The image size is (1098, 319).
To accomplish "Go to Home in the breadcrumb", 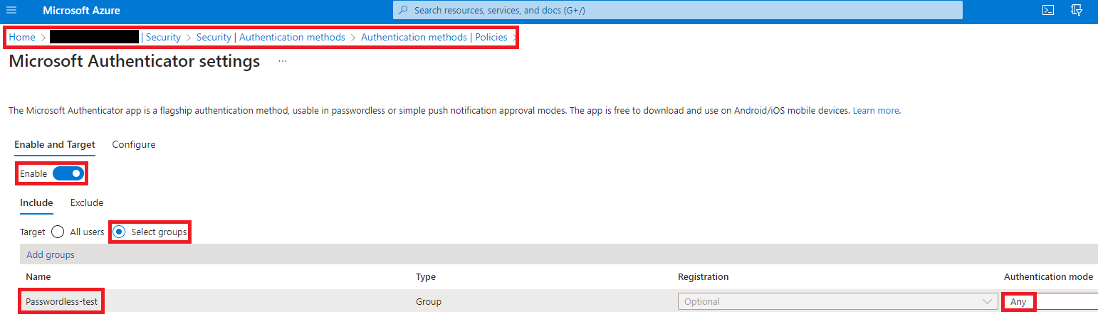I will click(x=22, y=37).
